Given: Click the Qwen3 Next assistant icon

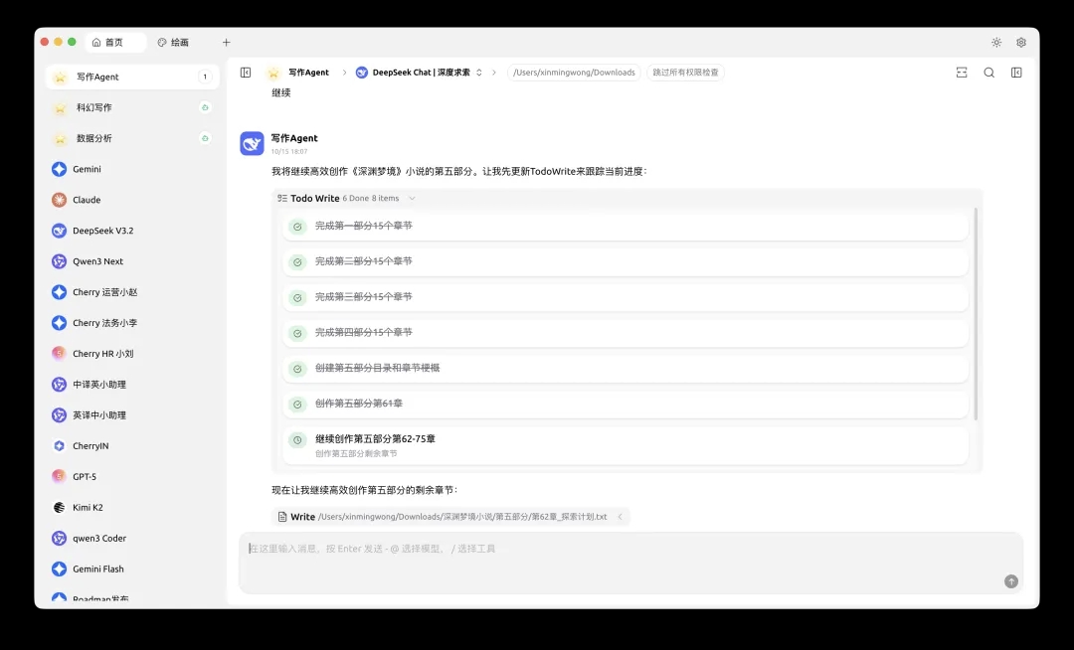Looking at the screenshot, I should (x=59, y=261).
